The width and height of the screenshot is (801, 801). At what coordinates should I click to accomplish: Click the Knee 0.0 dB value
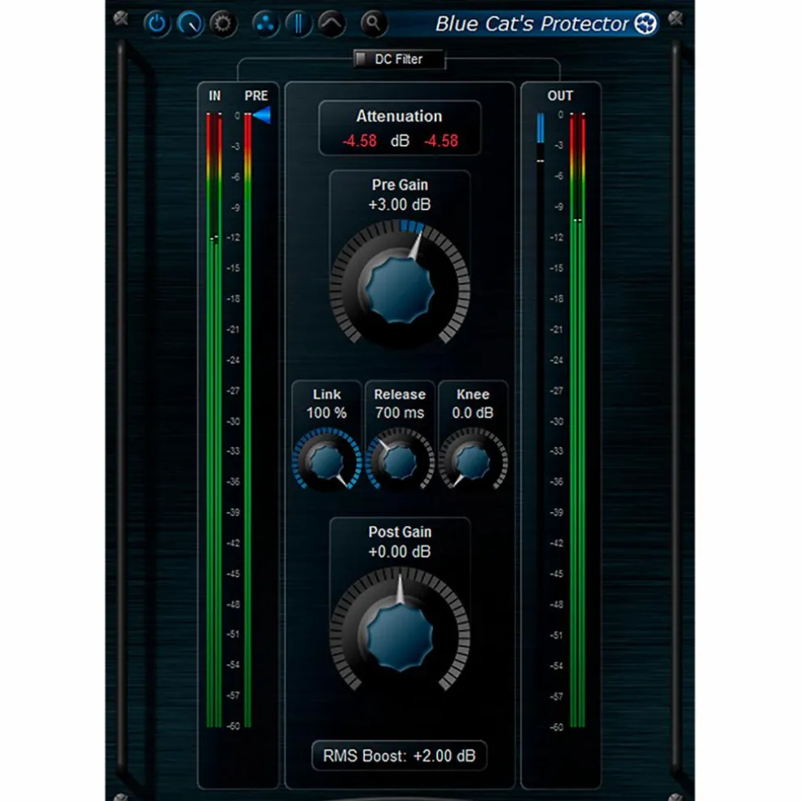click(472, 413)
